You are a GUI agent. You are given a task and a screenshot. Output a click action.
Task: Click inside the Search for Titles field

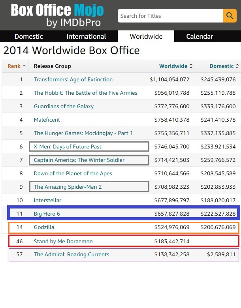pos(170,16)
